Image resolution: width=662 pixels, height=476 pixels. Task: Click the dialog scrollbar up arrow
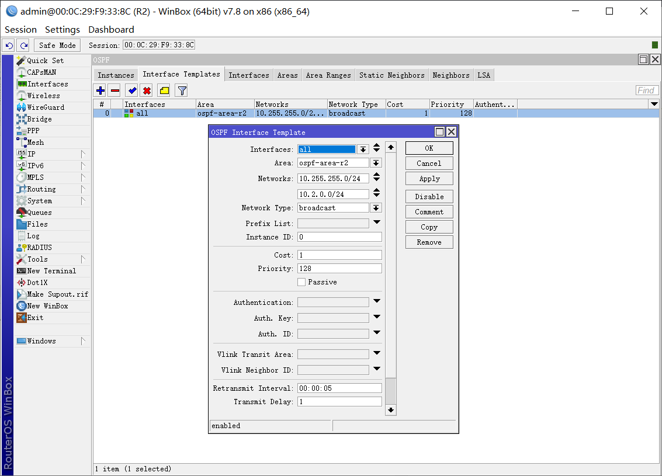tap(390, 147)
